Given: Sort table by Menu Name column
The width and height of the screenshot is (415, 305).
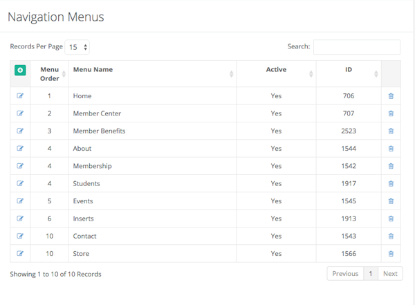Looking at the screenshot, I should pyautogui.click(x=152, y=74).
